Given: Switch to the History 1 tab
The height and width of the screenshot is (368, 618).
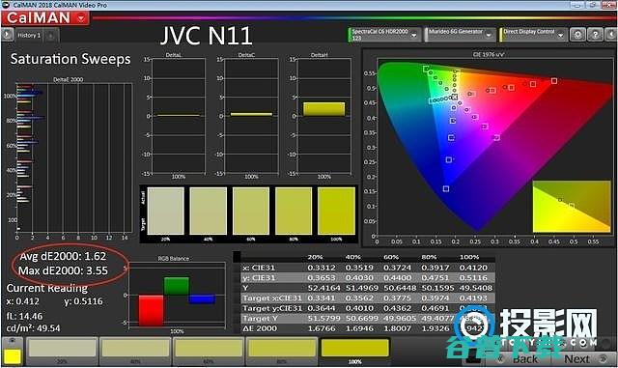Looking at the screenshot, I should (x=29, y=35).
